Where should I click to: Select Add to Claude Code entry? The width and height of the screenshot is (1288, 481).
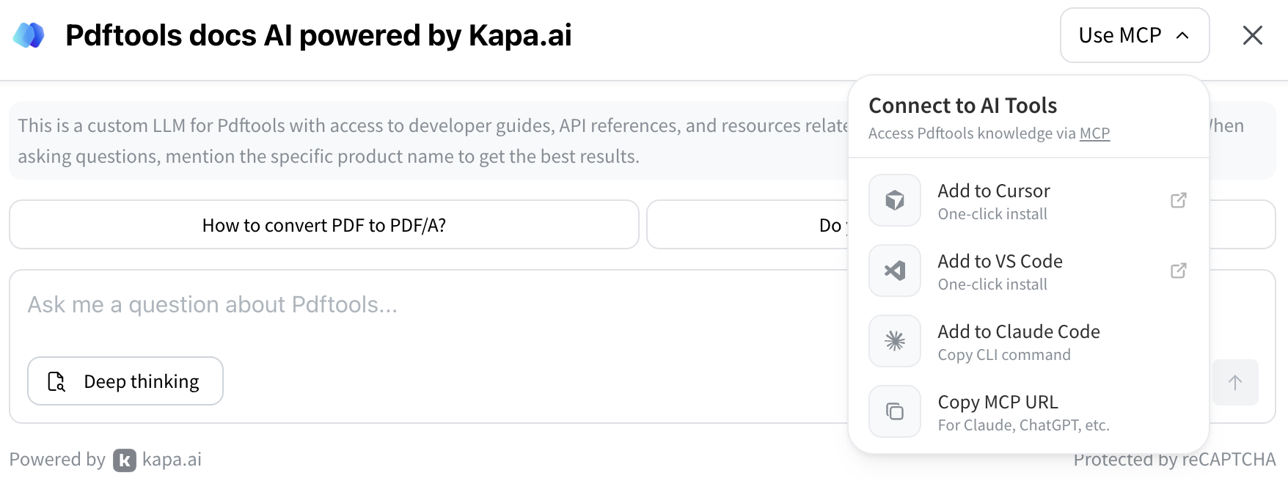coord(1028,341)
